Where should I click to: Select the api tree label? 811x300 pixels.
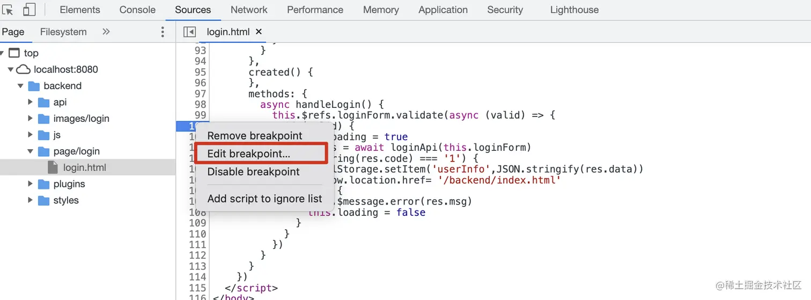60,102
